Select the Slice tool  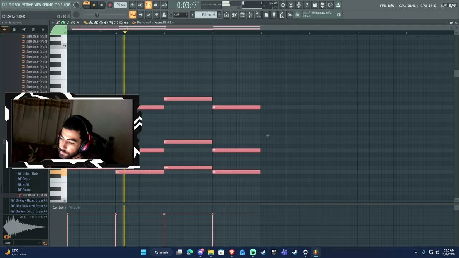coord(111,23)
